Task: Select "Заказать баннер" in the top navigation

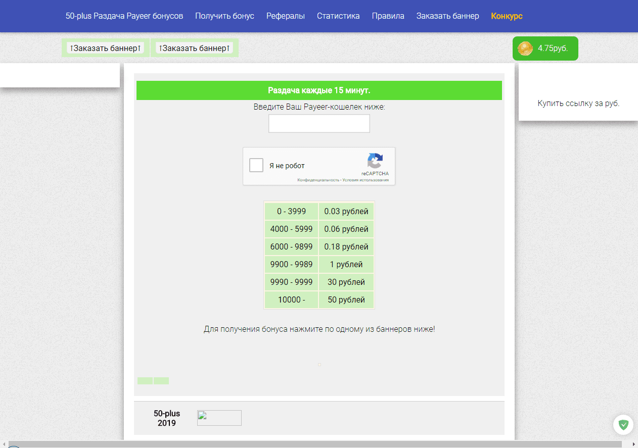Action: 447,16
